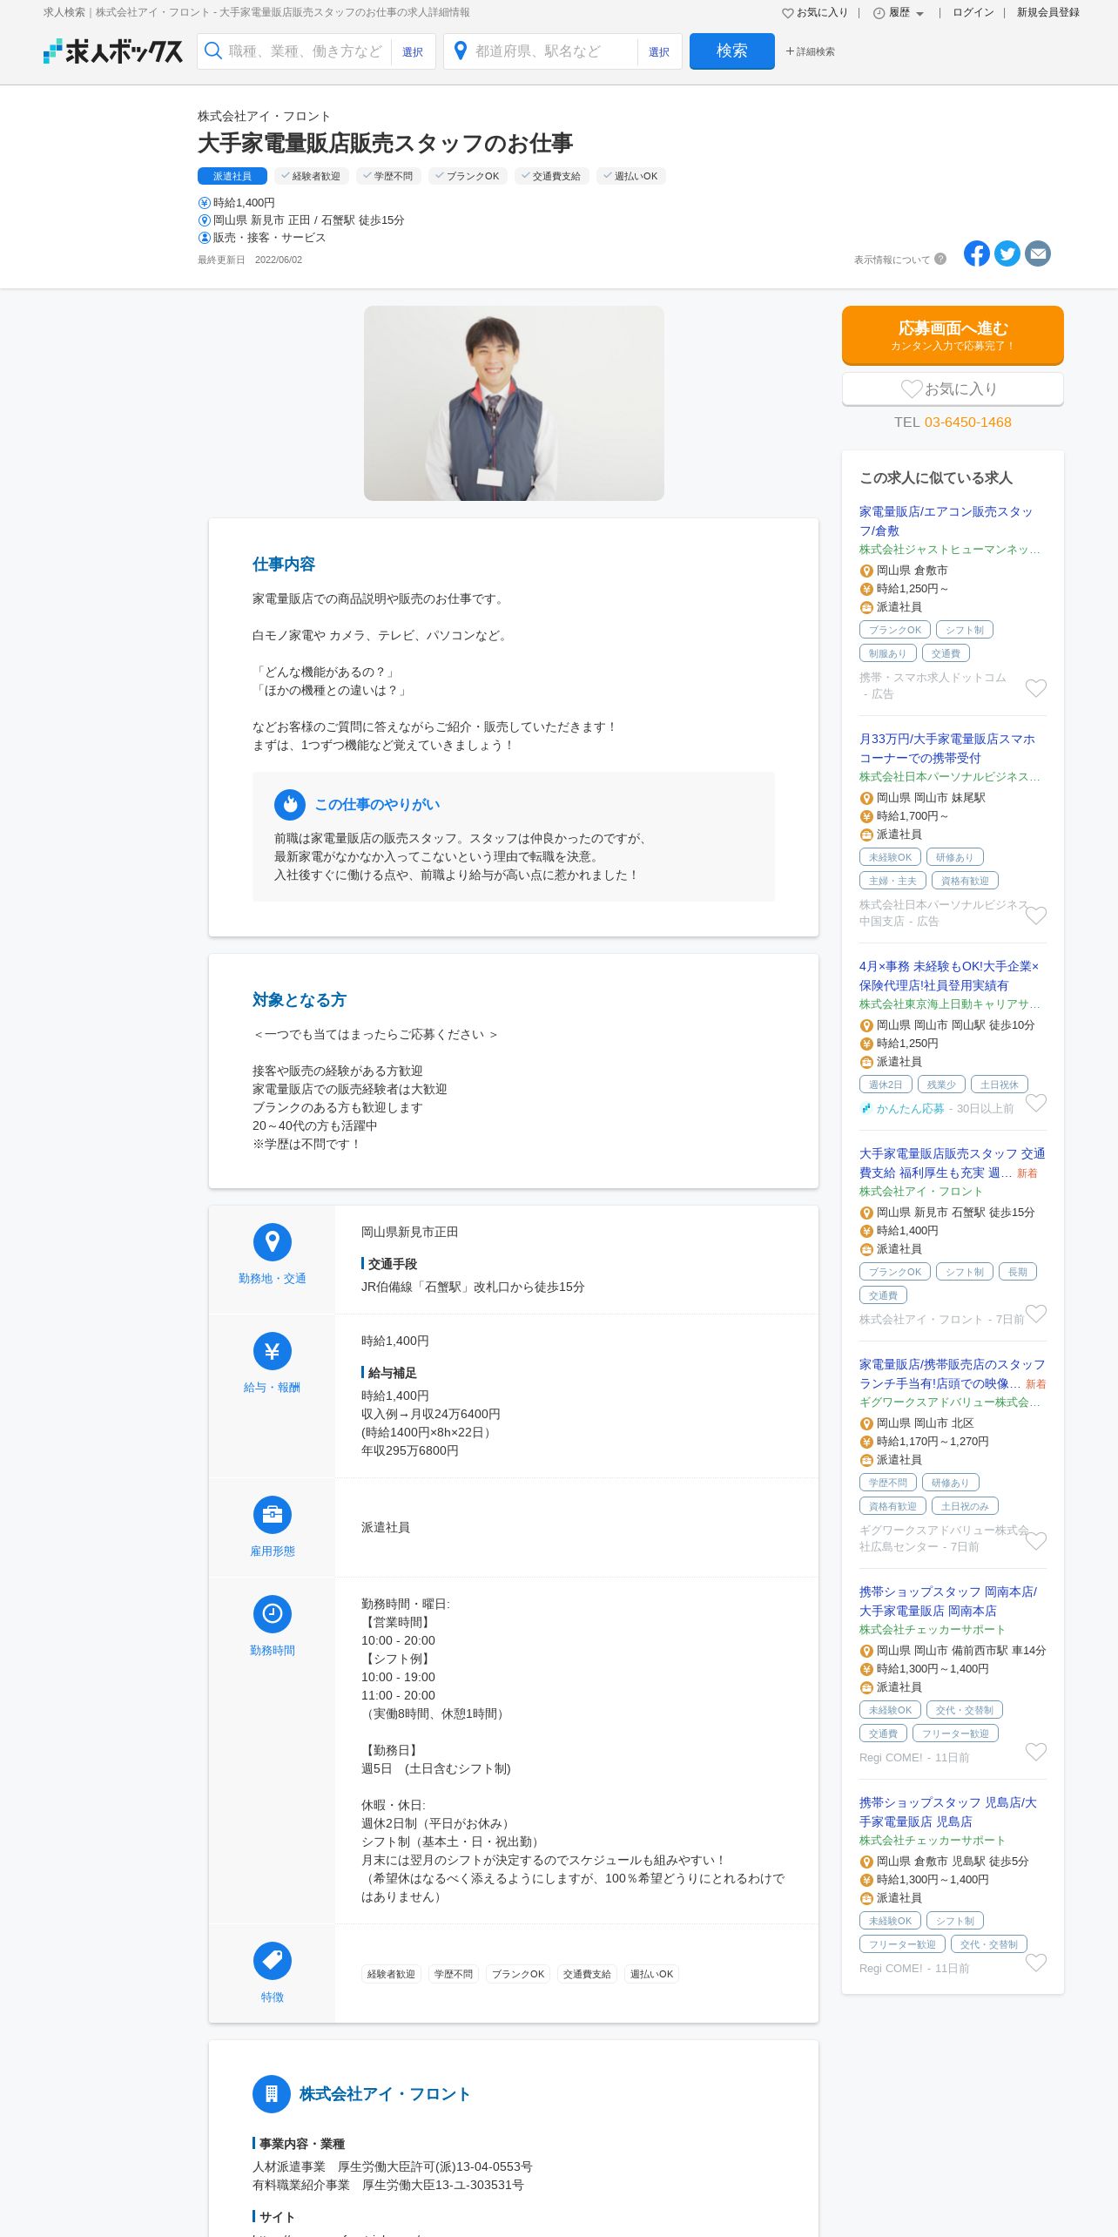Click the 事業内容・業種 heading

[302, 2144]
